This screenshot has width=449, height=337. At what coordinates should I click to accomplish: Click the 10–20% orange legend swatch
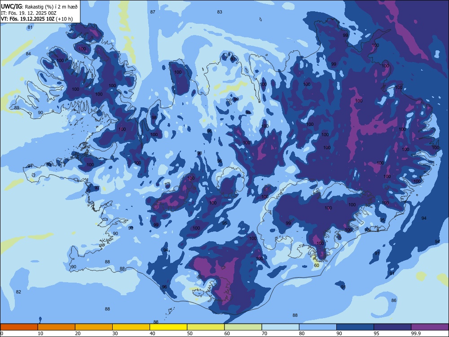[57, 327]
